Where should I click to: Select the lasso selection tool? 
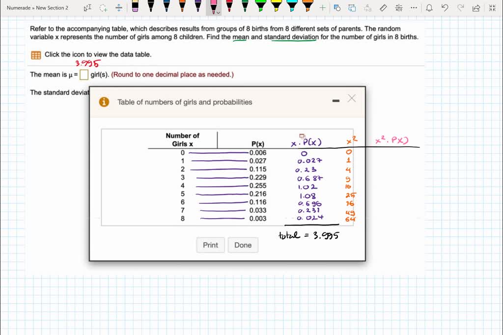103,8
